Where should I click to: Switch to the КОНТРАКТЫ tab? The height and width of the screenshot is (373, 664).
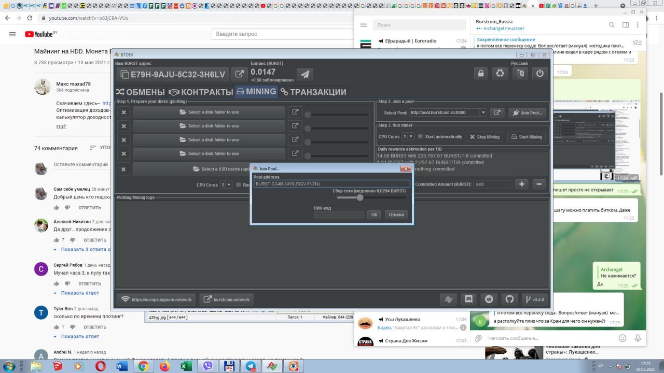coord(201,92)
